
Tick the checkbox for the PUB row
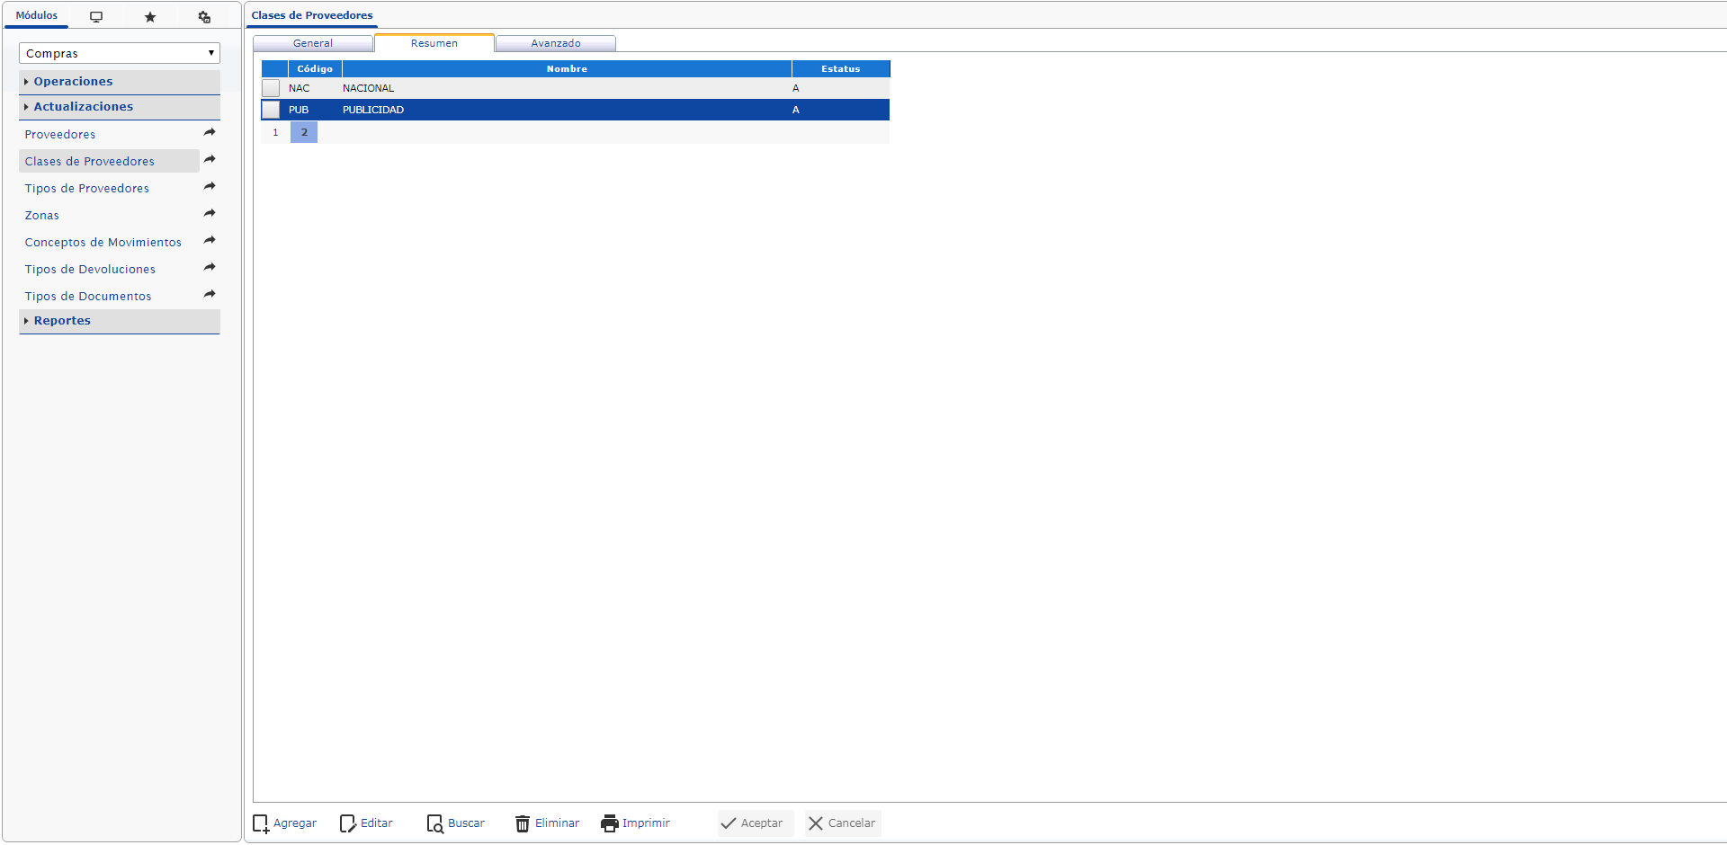click(271, 110)
